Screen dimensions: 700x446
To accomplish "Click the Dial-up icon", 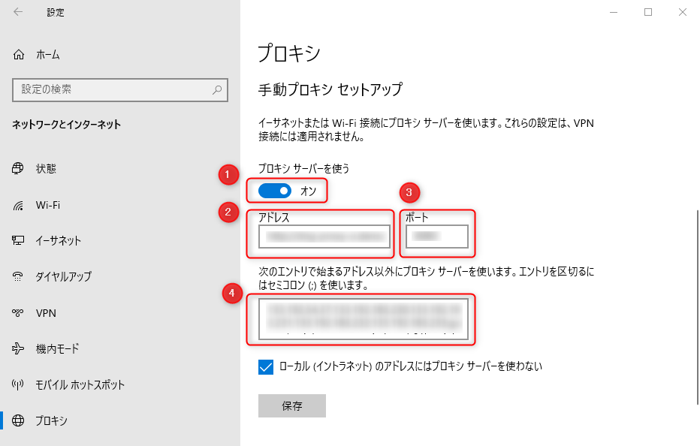I will point(19,277).
